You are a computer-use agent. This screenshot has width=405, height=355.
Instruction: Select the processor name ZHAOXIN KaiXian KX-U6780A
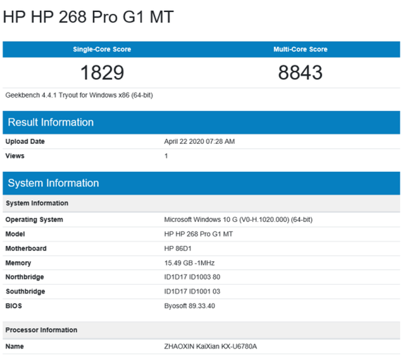210,347
